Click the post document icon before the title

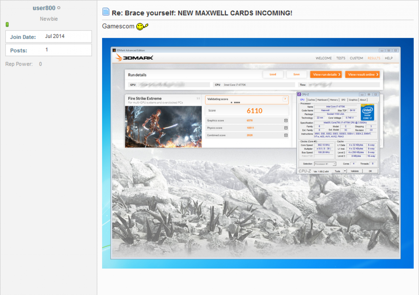(x=106, y=12)
